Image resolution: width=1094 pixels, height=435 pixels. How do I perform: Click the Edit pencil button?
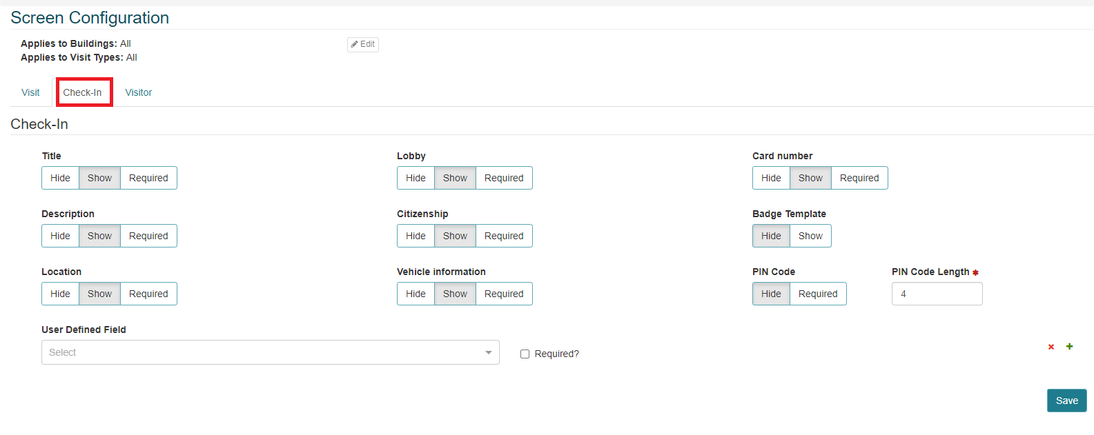pyautogui.click(x=362, y=44)
